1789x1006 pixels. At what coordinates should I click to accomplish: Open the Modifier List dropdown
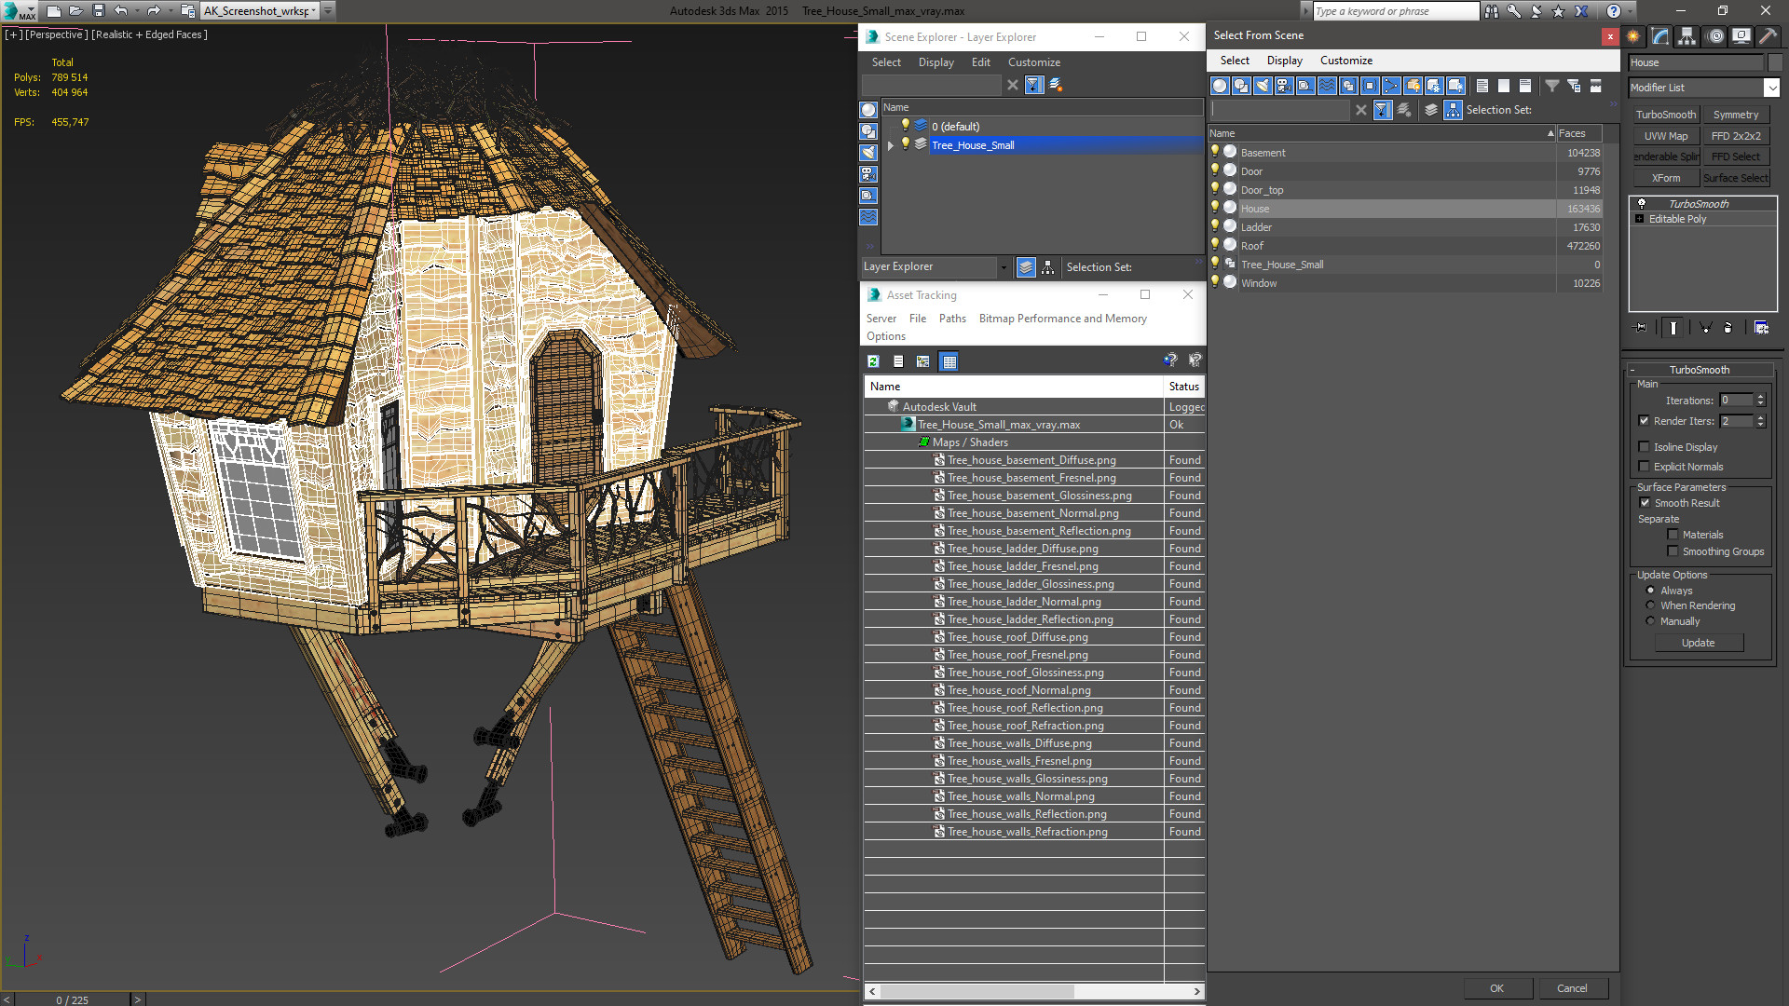(1771, 88)
